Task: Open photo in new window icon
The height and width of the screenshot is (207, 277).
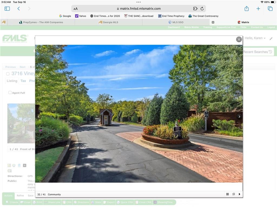Action: 234,194
